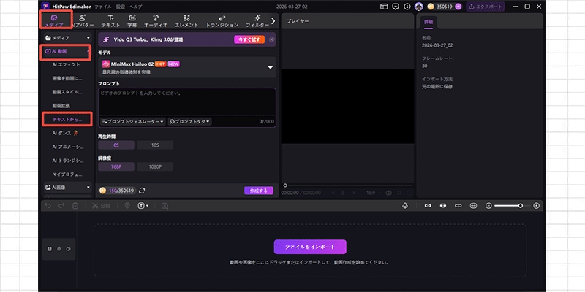Click the layout switch icon in title bar
Image resolution: width=585 pixels, height=292 pixels.
coord(384,7)
